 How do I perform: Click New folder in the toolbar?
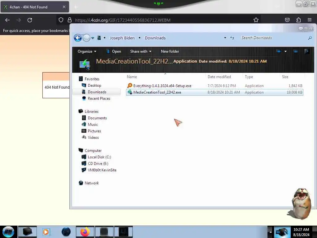coord(170,51)
